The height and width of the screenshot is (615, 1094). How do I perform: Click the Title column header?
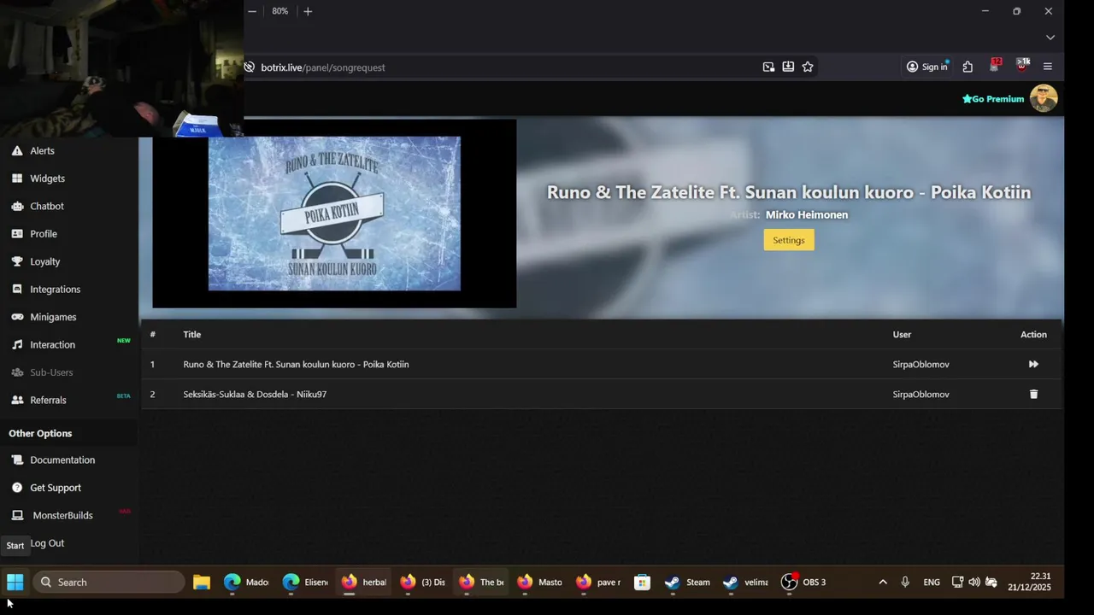[191, 335]
